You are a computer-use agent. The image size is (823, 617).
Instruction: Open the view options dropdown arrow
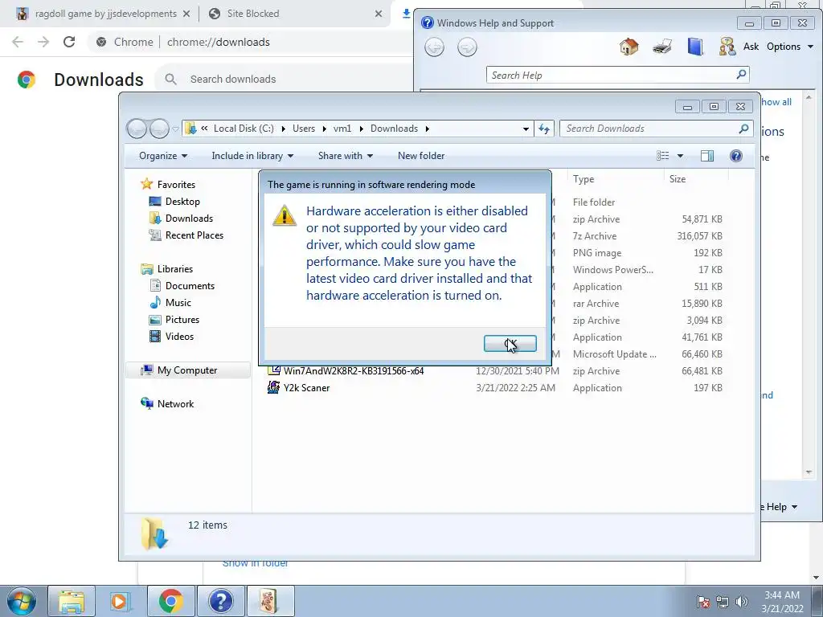pos(680,156)
